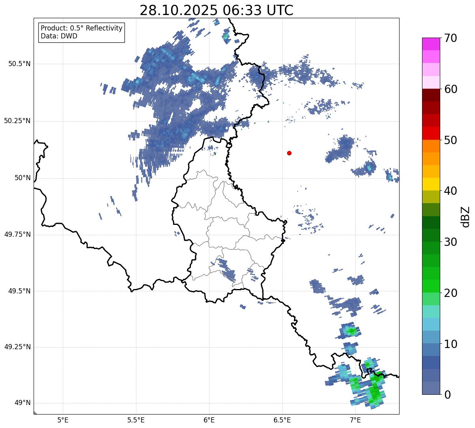This screenshot has width=475, height=428.
Task: Click the title "28.10.2025 06:33 UTC"
Action: point(217,10)
